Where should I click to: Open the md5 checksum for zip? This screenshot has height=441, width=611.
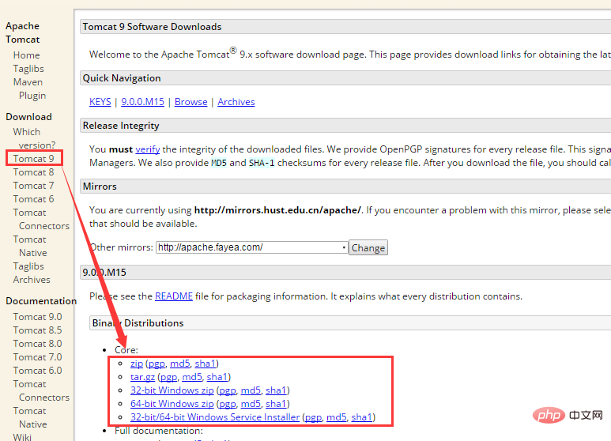click(x=179, y=364)
